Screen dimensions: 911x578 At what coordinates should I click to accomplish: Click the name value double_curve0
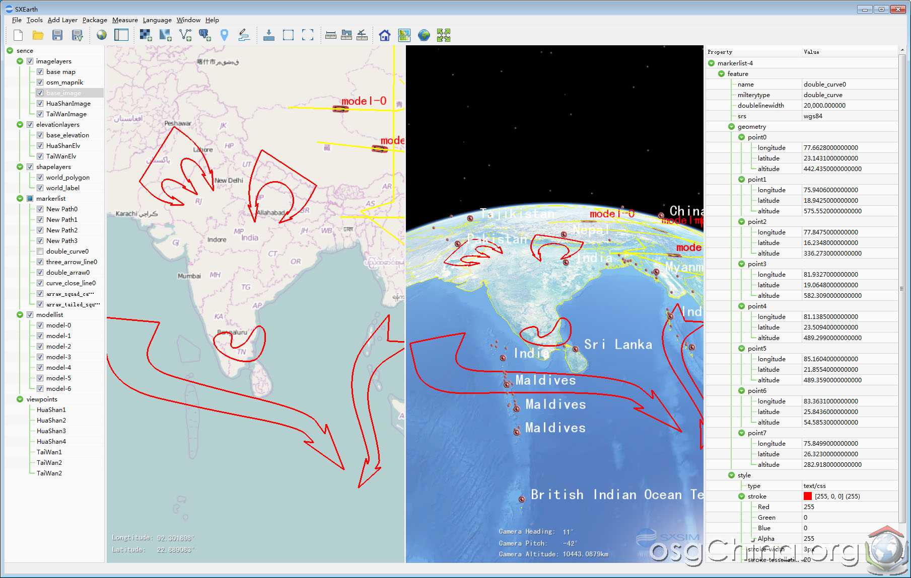(x=850, y=84)
